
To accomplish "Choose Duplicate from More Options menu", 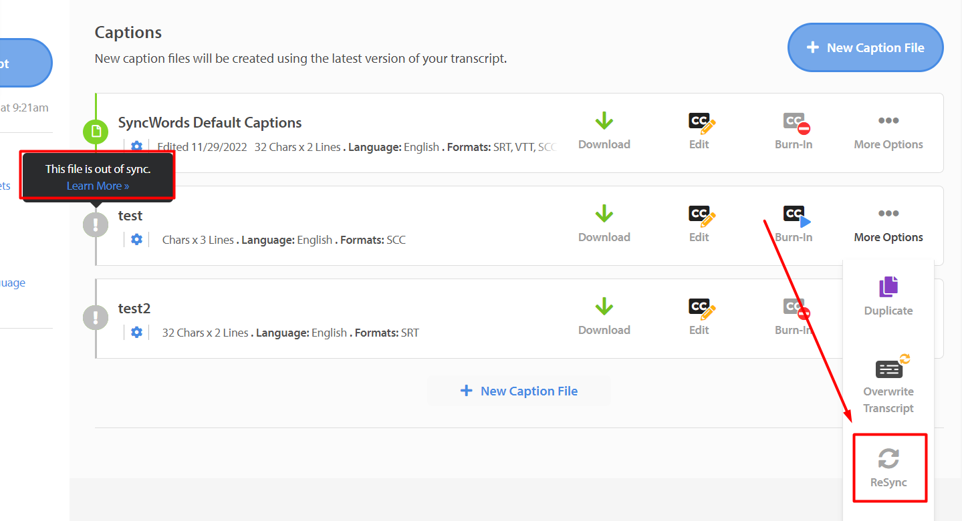I will pos(888,297).
